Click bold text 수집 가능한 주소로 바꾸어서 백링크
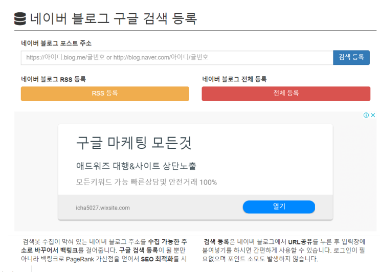 (x=104, y=246)
